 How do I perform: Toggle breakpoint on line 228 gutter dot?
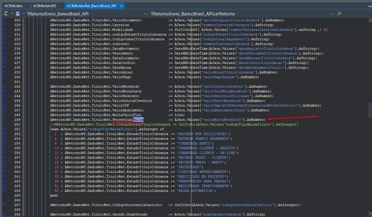click(x=4, y=20)
